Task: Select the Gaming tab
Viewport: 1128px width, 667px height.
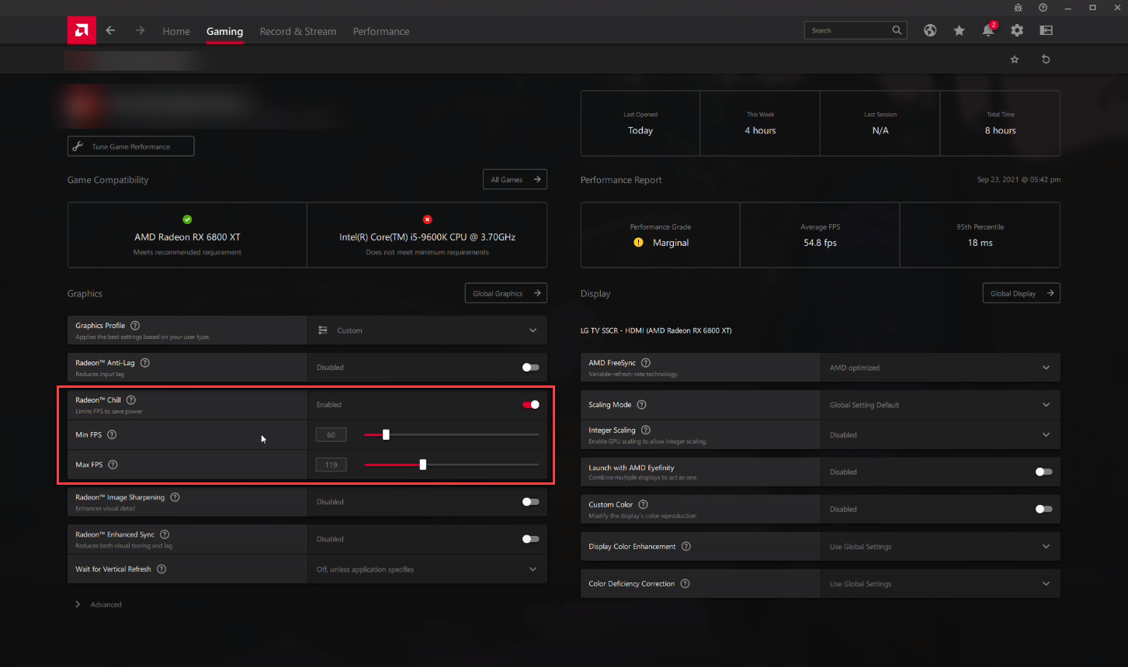Action: click(x=225, y=31)
